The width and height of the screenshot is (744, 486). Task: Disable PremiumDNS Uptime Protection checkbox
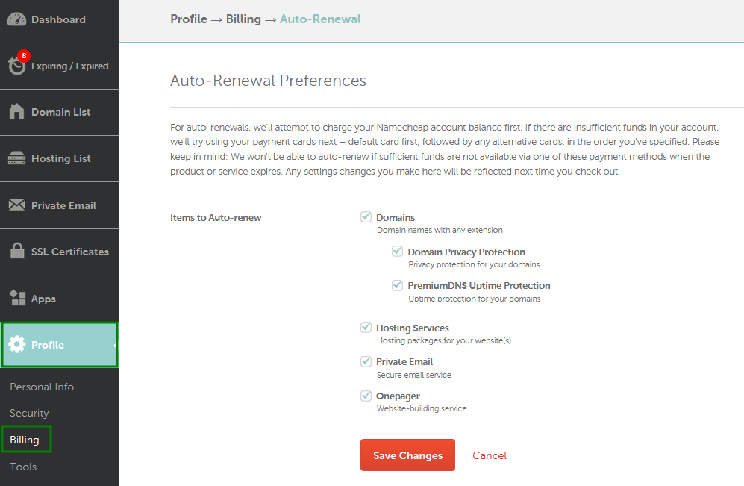397,285
